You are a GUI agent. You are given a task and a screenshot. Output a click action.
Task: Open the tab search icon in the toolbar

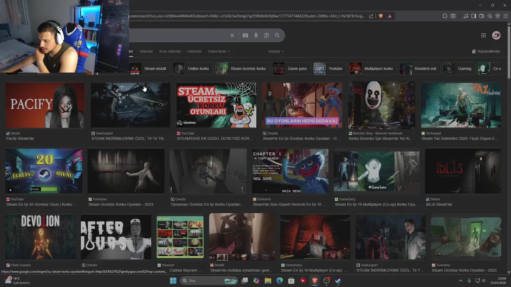[453, 16]
